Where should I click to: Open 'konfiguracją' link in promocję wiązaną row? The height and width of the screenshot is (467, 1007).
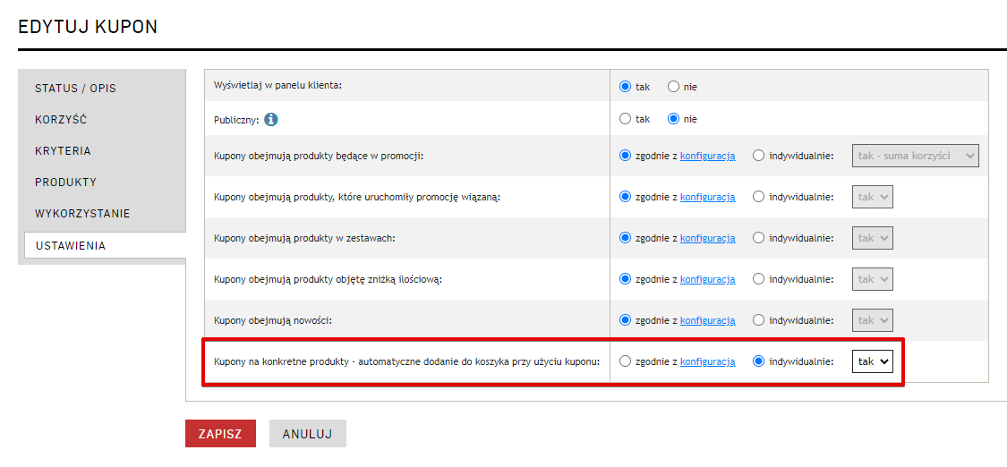[707, 197]
